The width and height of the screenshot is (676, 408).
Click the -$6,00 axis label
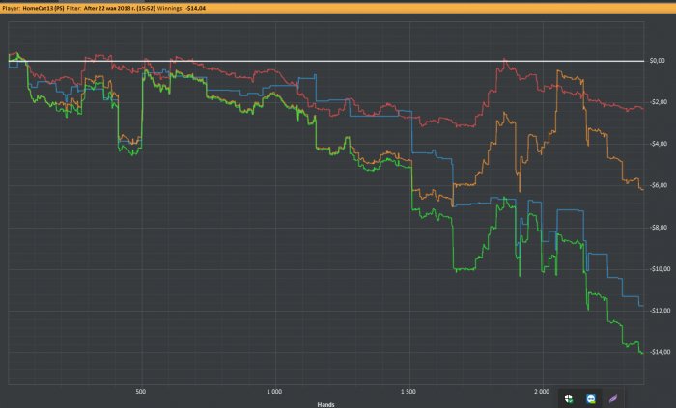(660, 185)
